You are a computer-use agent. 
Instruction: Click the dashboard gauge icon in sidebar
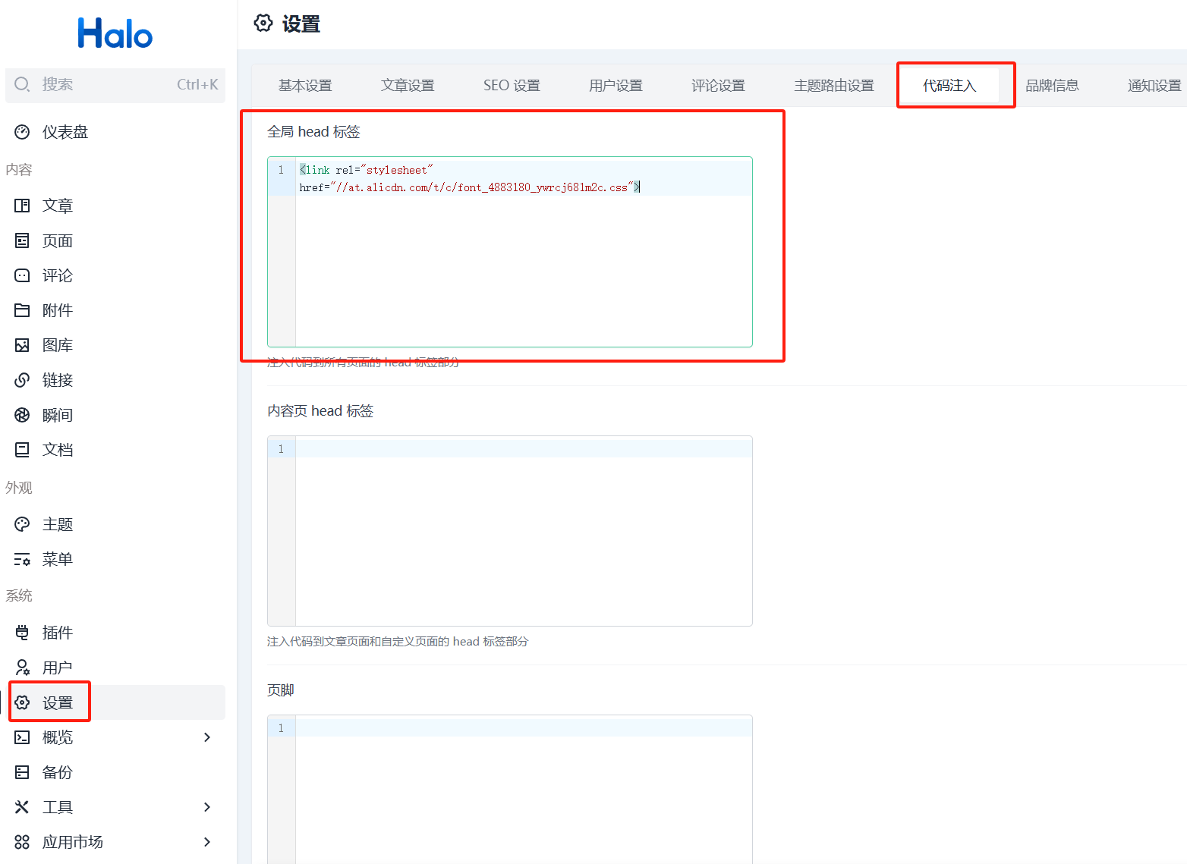(x=22, y=132)
